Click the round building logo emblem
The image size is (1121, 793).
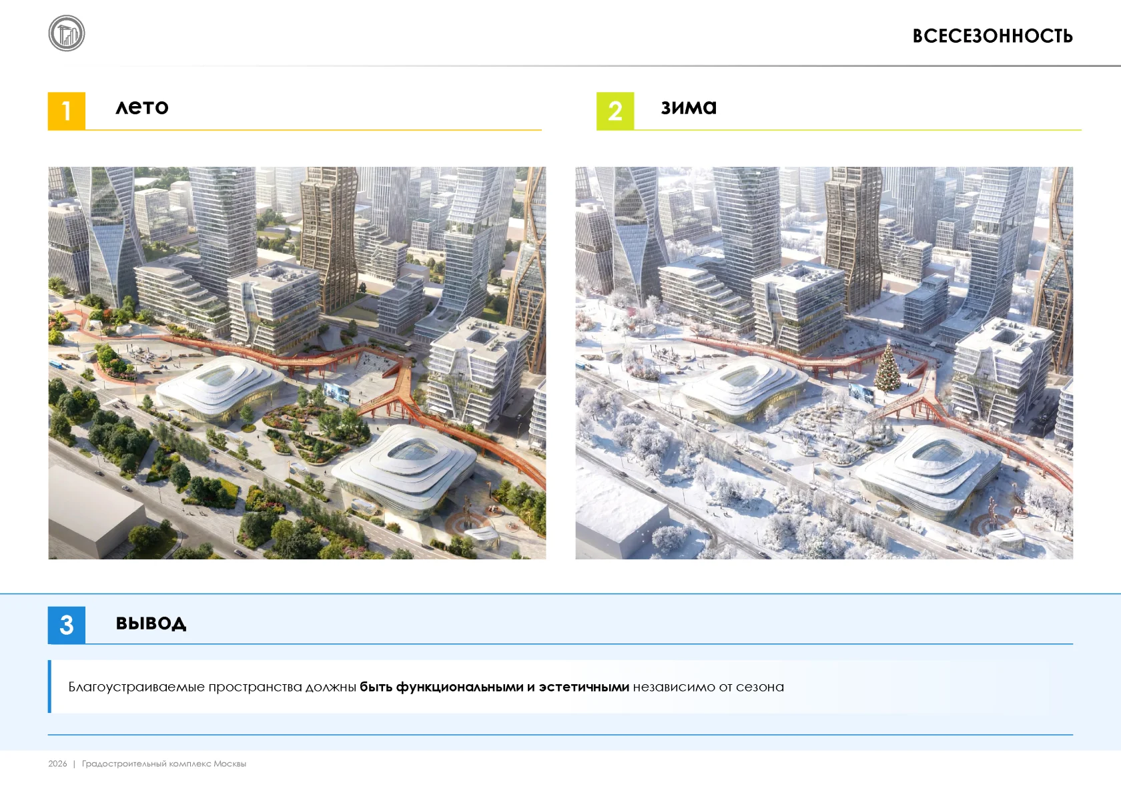(67, 33)
